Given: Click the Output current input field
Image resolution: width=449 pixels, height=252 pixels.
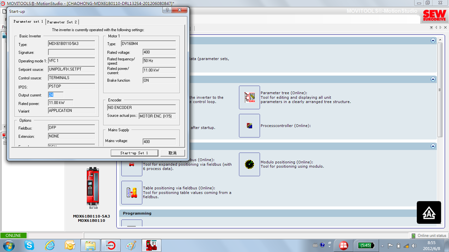Looking at the screenshot, I should (x=56, y=95).
